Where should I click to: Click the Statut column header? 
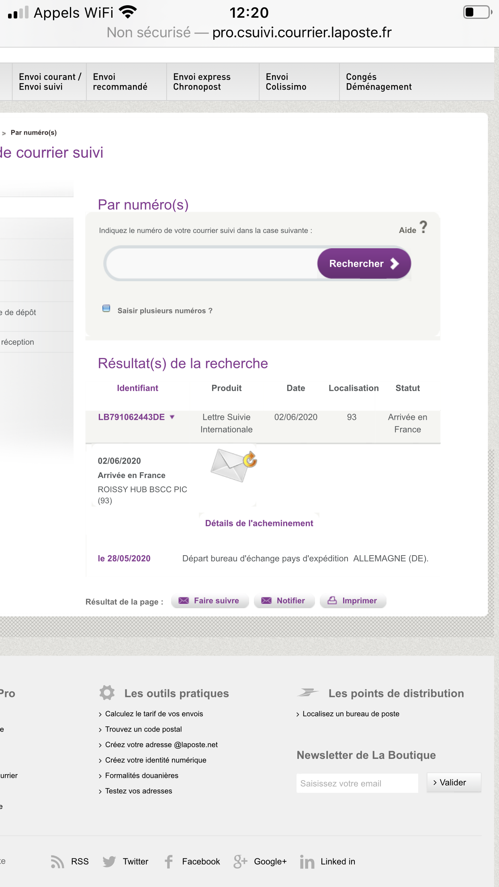pos(407,388)
